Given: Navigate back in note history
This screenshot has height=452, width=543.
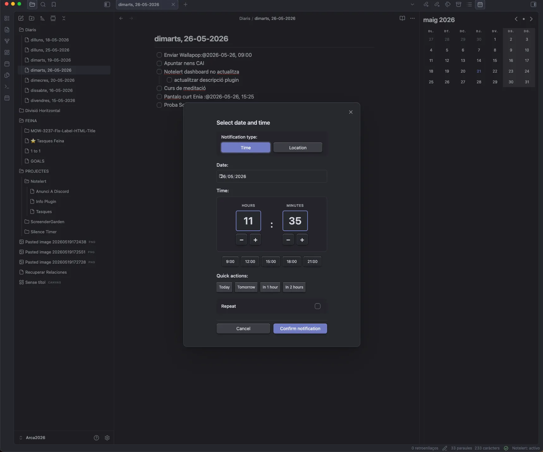Looking at the screenshot, I should pos(121,18).
